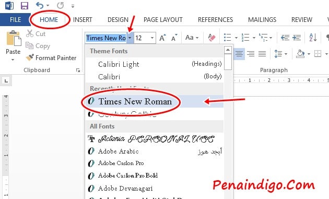Viewport: 329px width, 199px height.
Task: Center align the paragraph
Action: click(x=239, y=54)
